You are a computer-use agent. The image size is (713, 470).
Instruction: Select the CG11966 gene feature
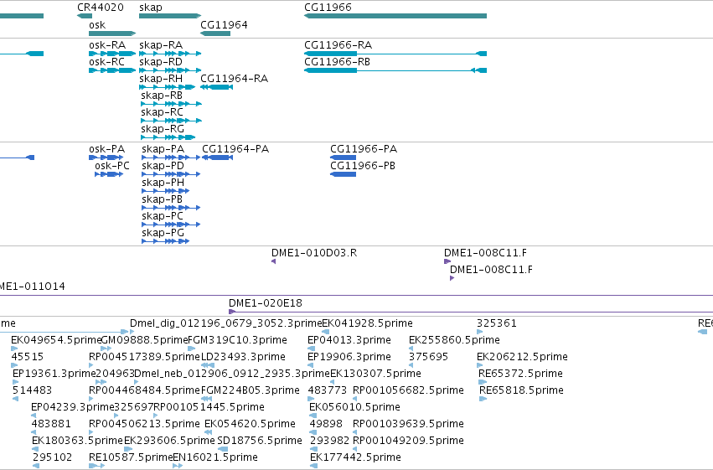[395, 16]
